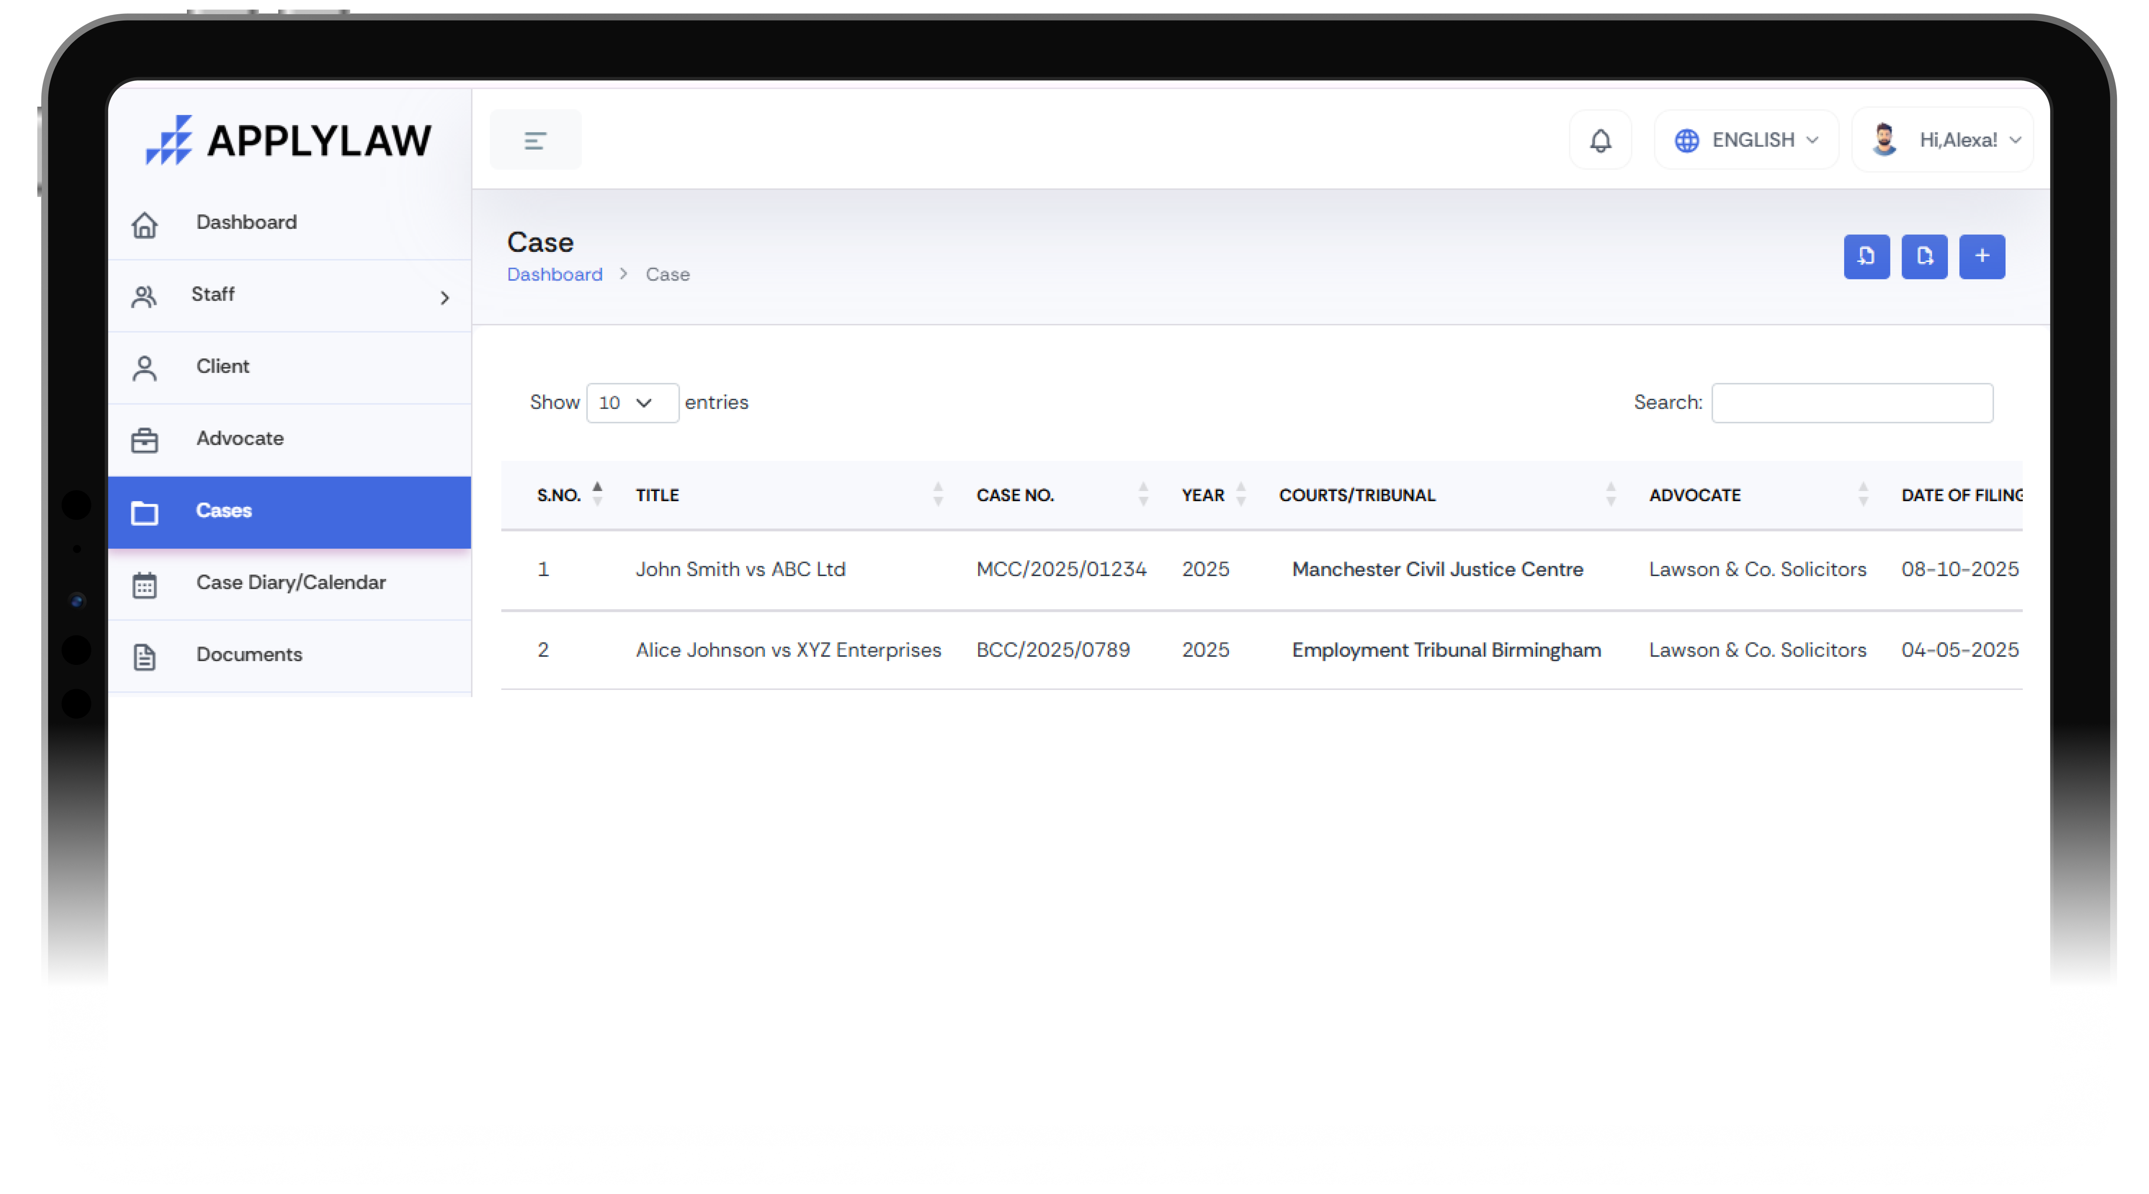Click the user avatar picture

(x=1884, y=139)
